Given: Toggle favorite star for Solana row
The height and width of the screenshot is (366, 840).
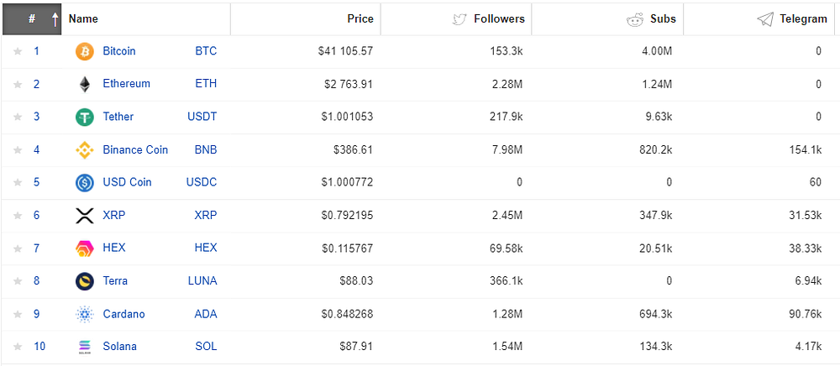Looking at the screenshot, I should pyautogui.click(x=18, y=347).
